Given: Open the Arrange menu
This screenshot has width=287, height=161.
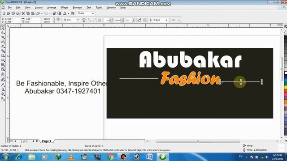Looking at the screenshot, I should pos(52,8).
